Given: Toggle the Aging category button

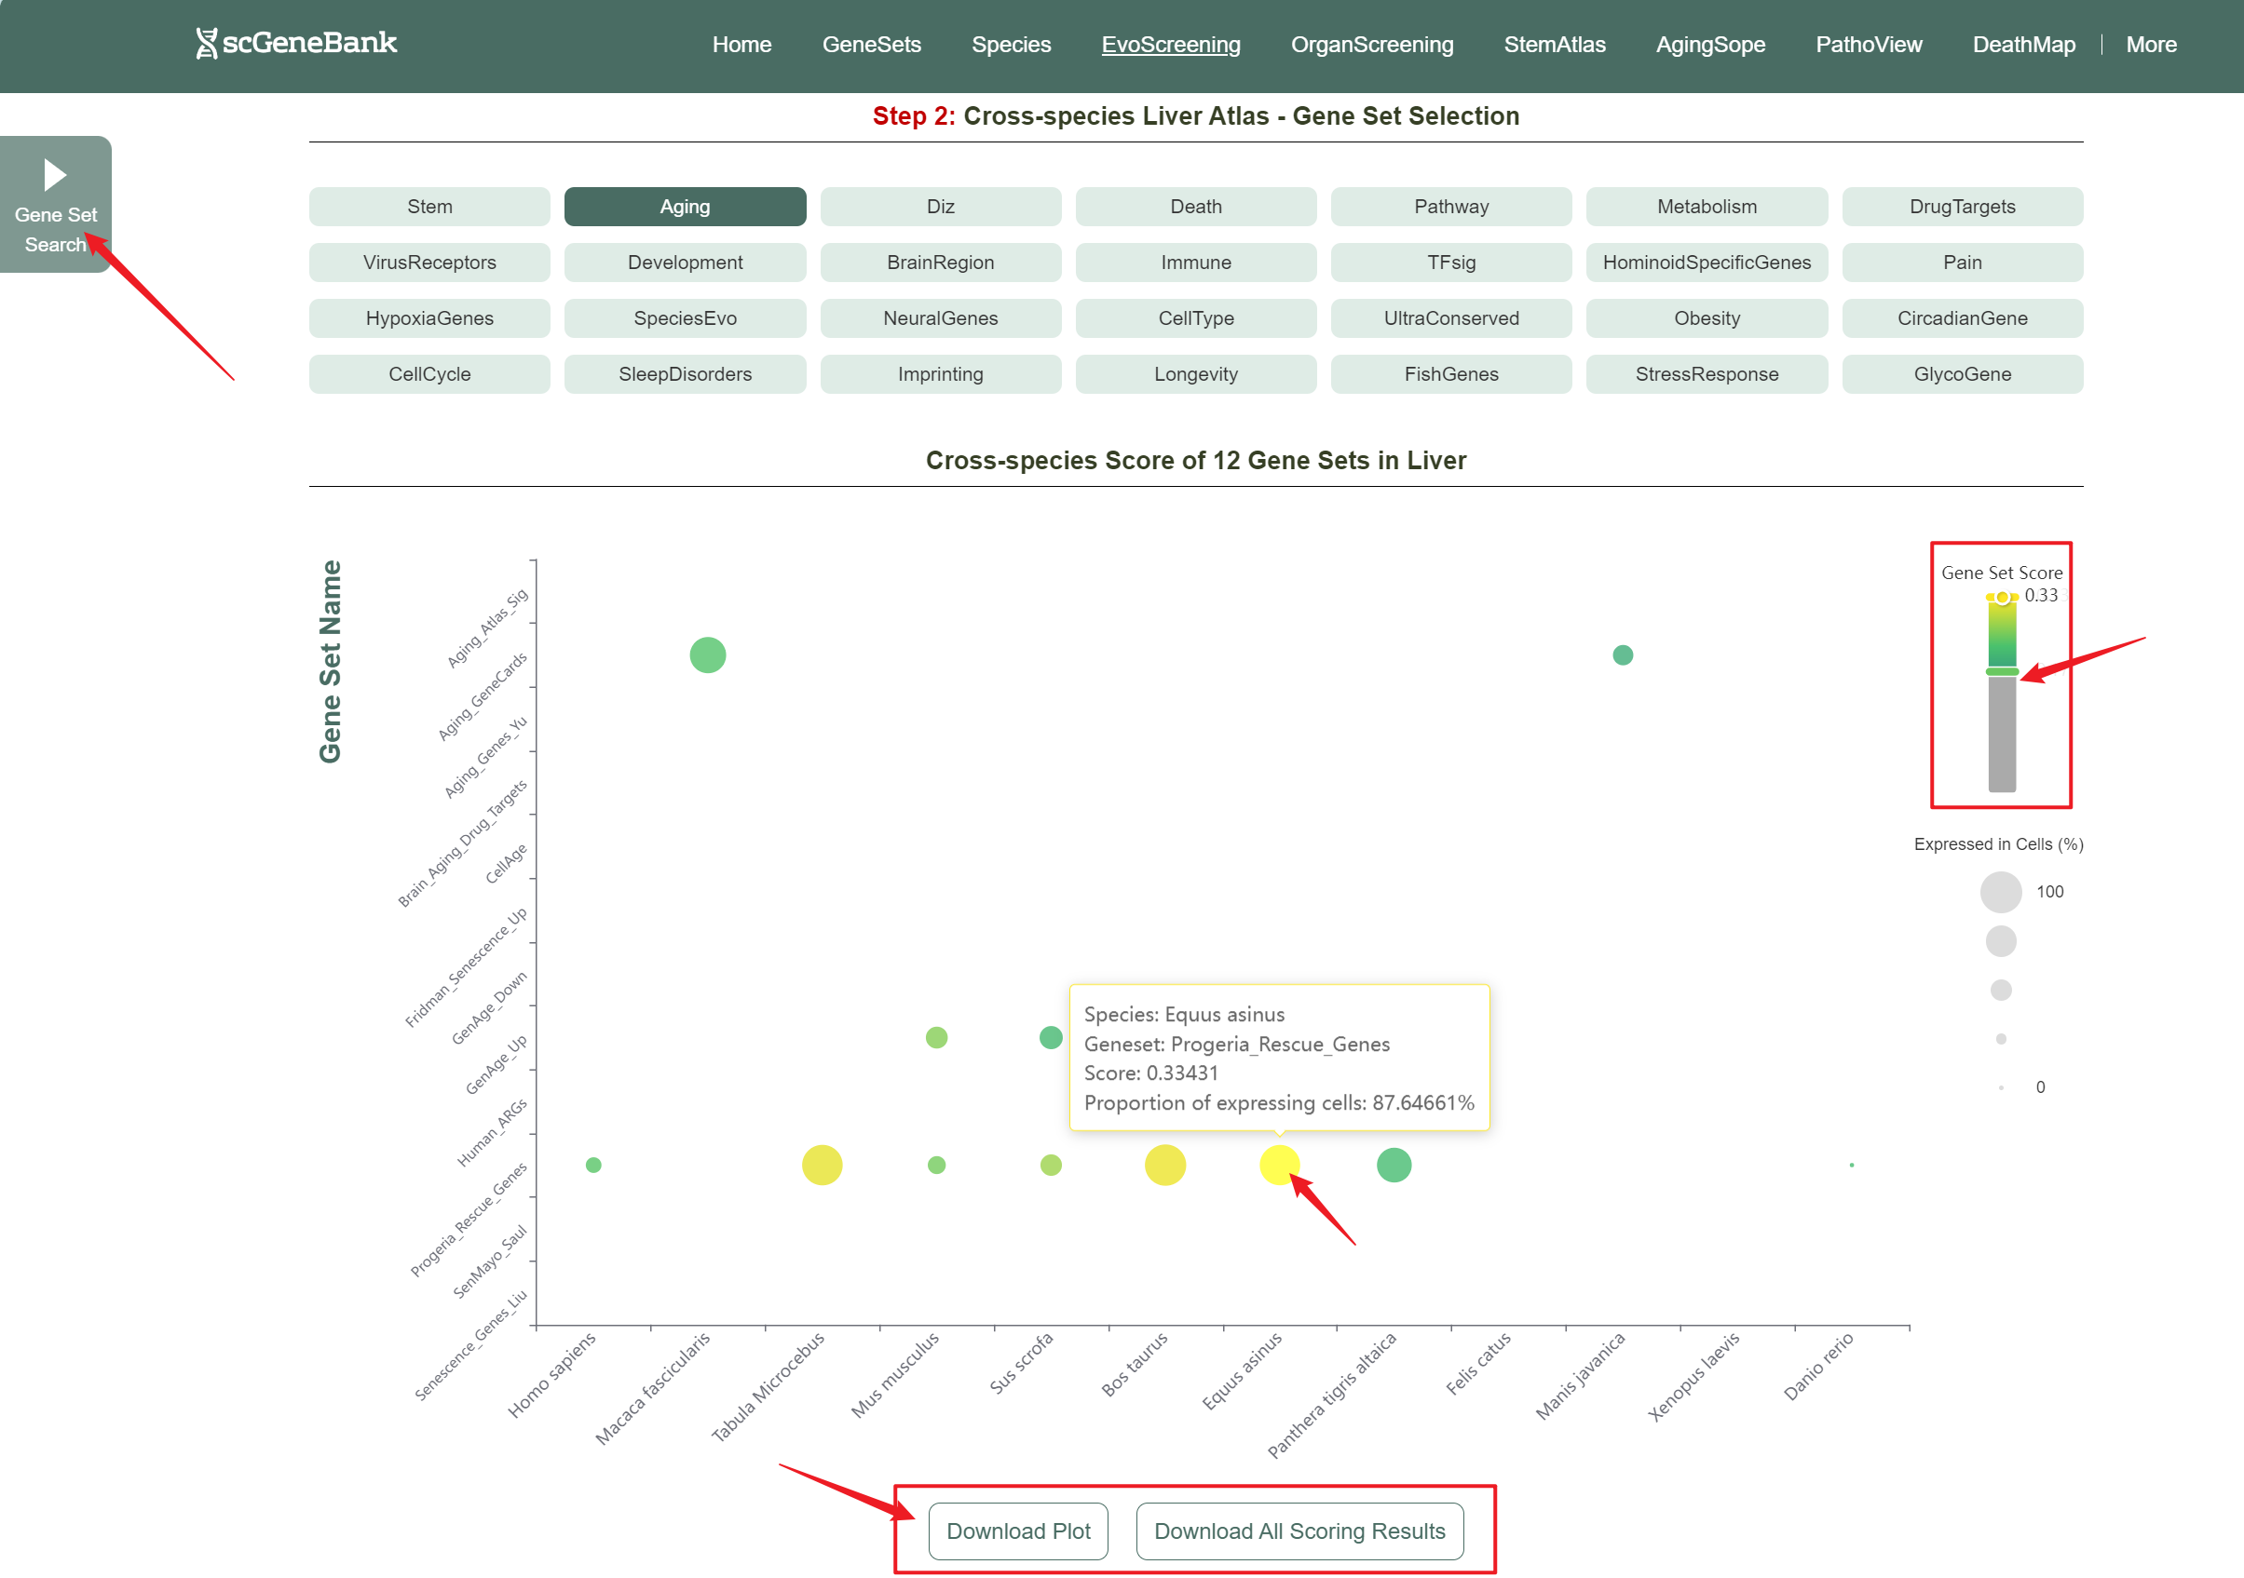Looking at the screenshot, I should pyautogui.click(x=684, y=206).
